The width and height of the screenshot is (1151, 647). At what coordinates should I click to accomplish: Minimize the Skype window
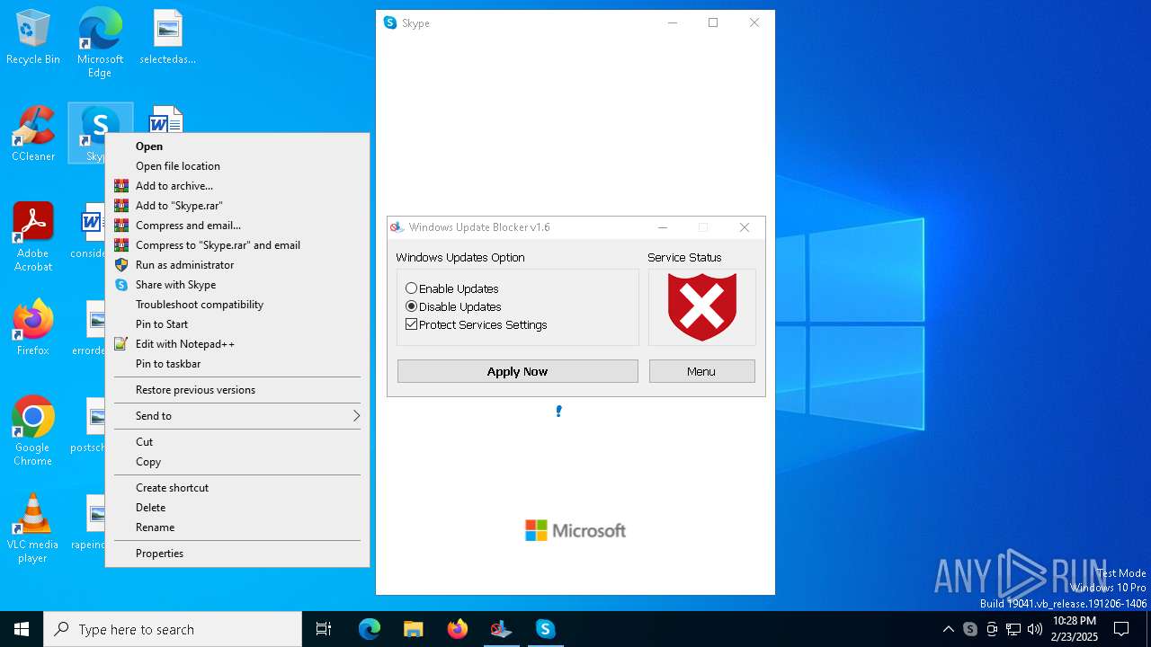tap(673, 23)
